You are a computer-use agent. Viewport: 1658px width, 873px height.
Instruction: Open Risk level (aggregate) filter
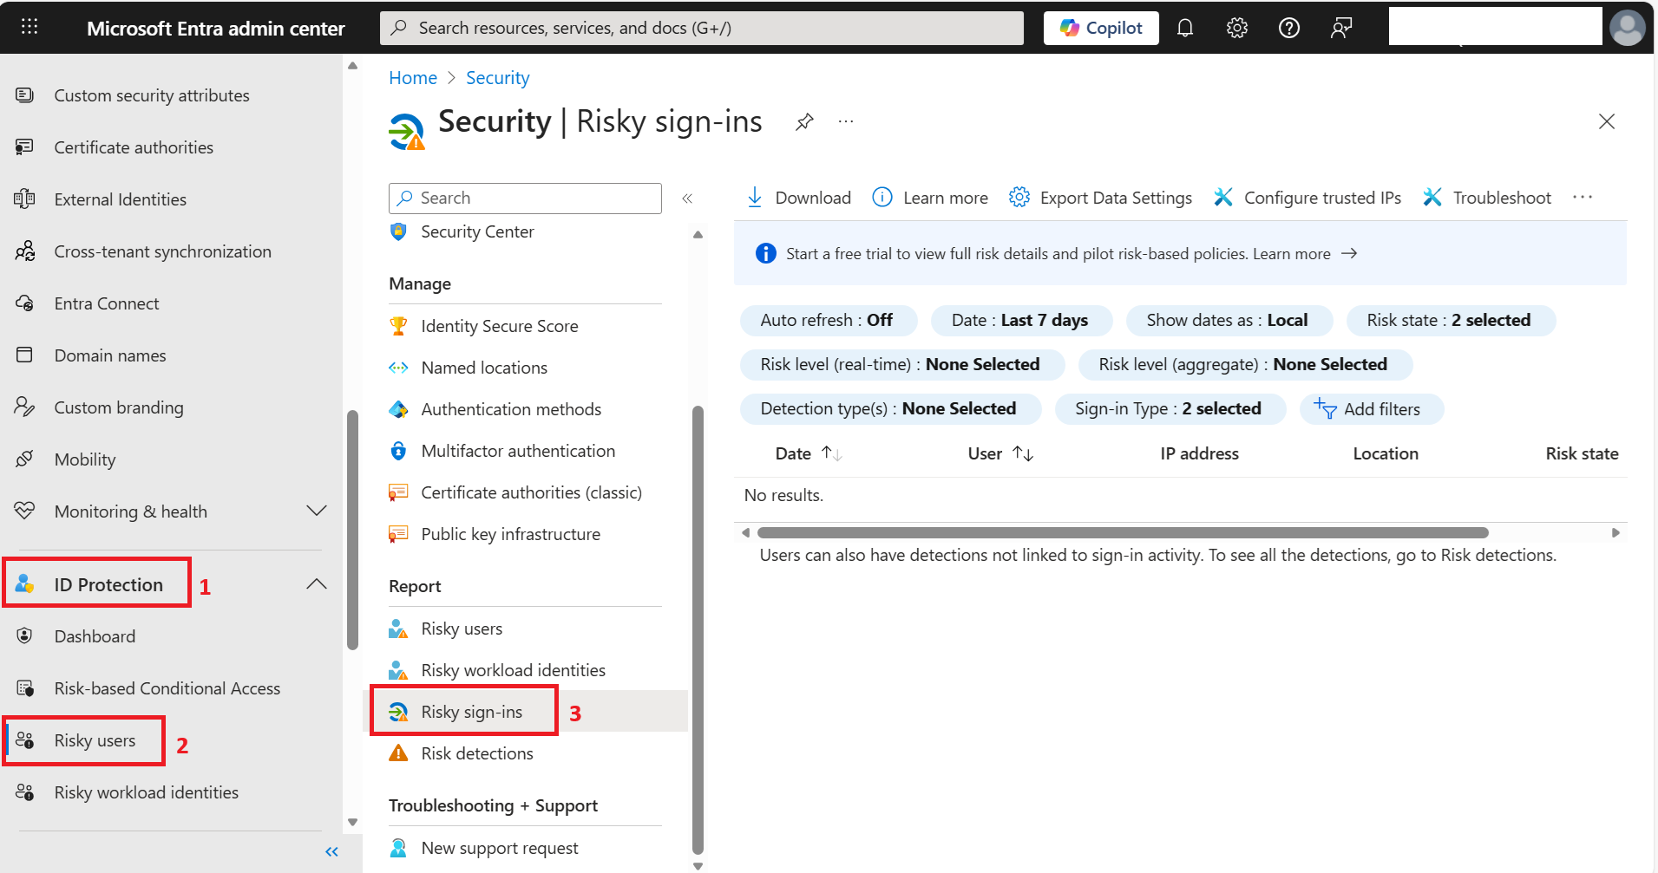coord(1245,364)
